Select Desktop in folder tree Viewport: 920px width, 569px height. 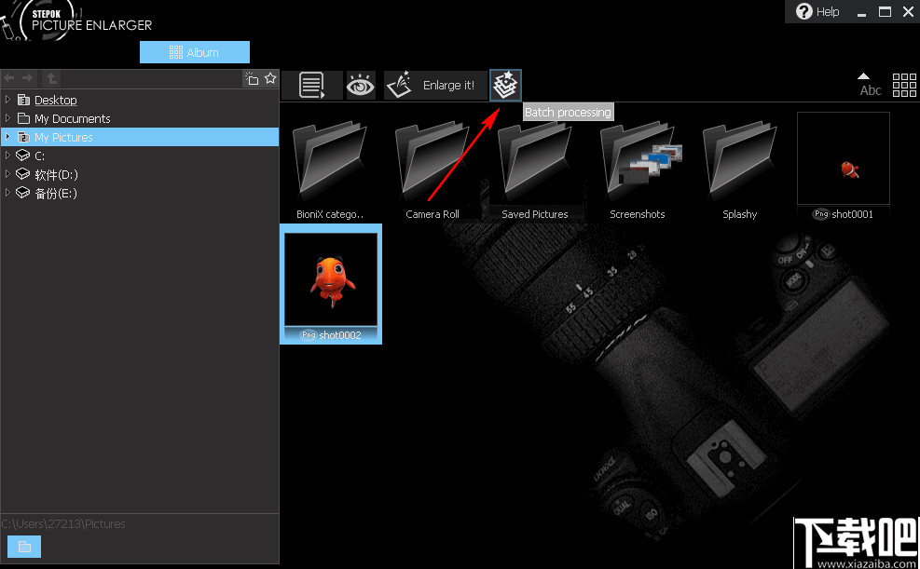[55, 100]
